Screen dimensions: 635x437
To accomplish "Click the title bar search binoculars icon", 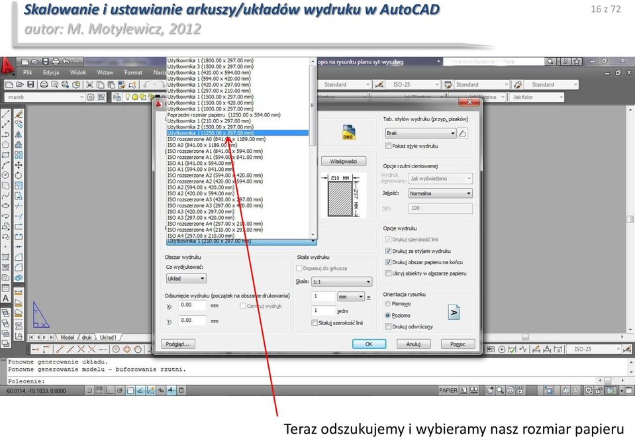I will tap(550, 61).
